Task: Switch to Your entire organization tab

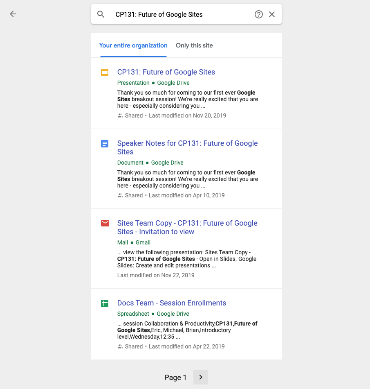Action: point(133,45)
